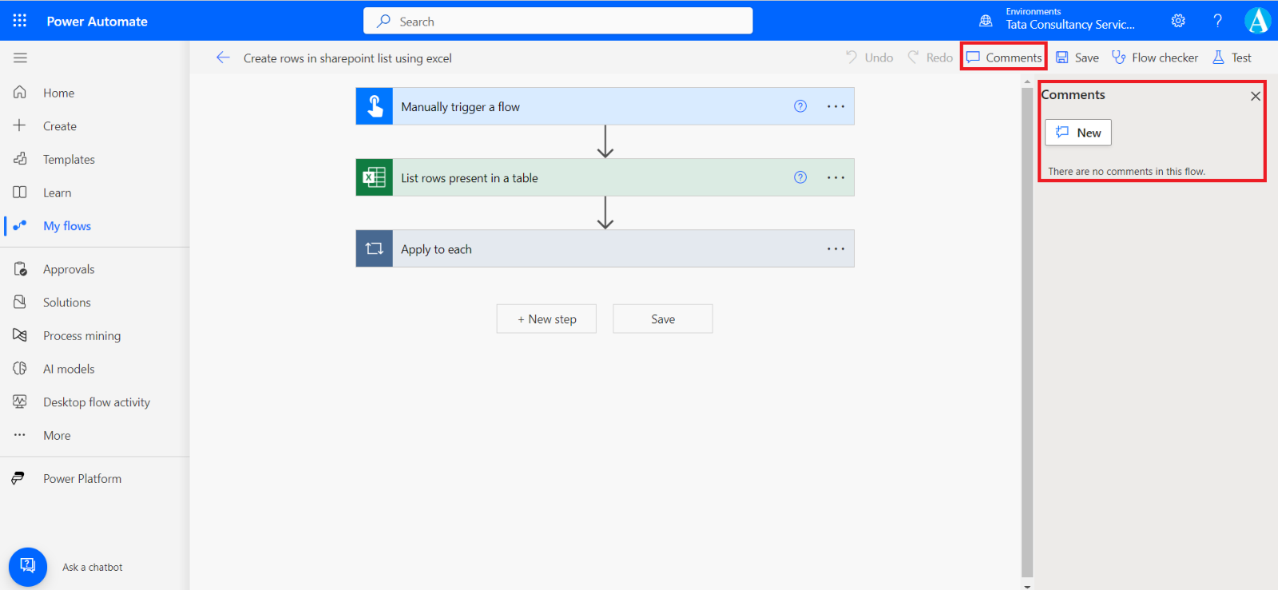Add a New comment in Comments panel
This screenshot has width=1278, height=590.
1078,133
